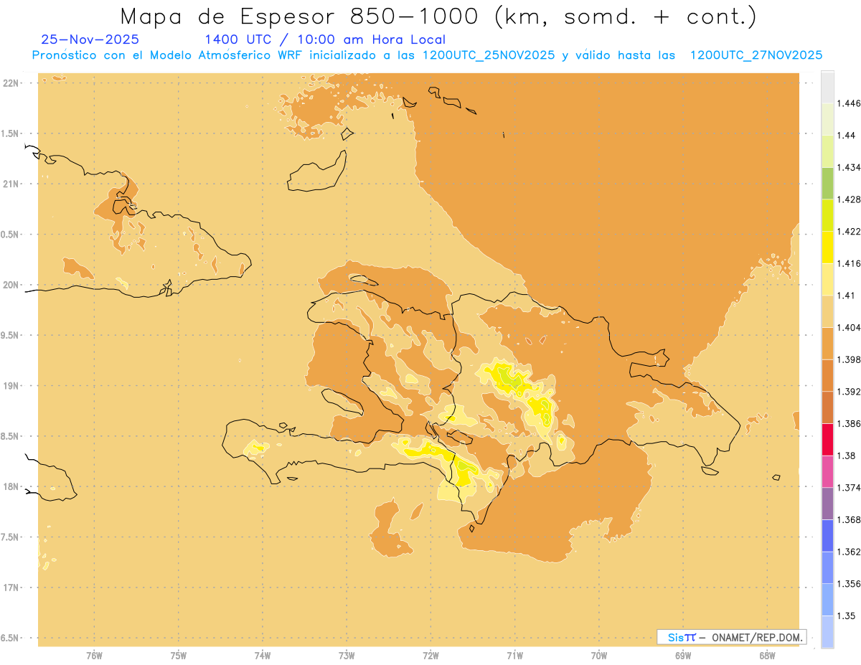
Task: Click the purple colorbar segment between 1.368 and 1.374
Action: 827,504
